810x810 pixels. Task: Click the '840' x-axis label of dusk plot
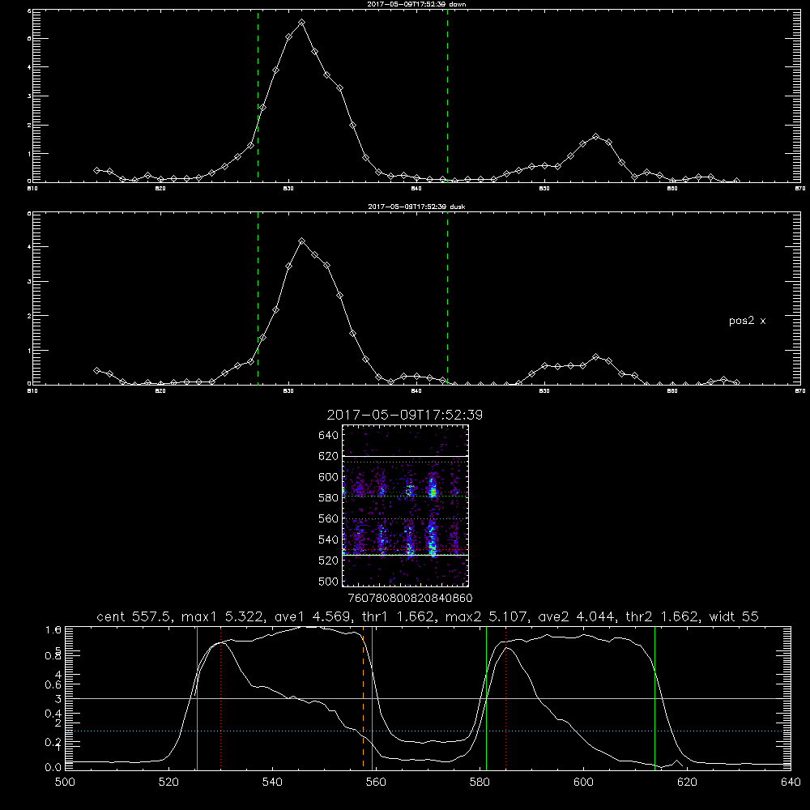(x=416, y=391)
